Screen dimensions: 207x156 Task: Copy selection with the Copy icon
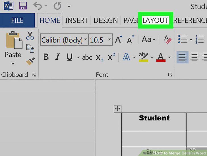click(30, 48)
